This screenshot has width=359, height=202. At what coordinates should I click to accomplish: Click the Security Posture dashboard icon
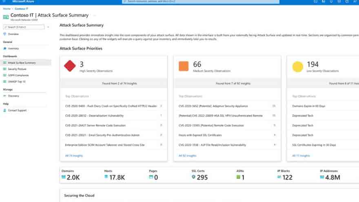pyautogui.click(x=4, y=69)
